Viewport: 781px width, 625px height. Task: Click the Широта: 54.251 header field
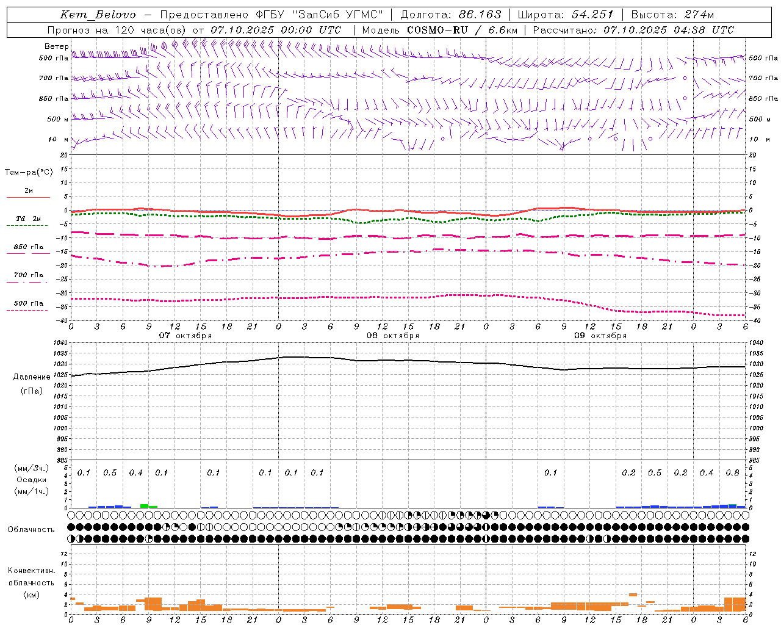click(x=566, y=15)
